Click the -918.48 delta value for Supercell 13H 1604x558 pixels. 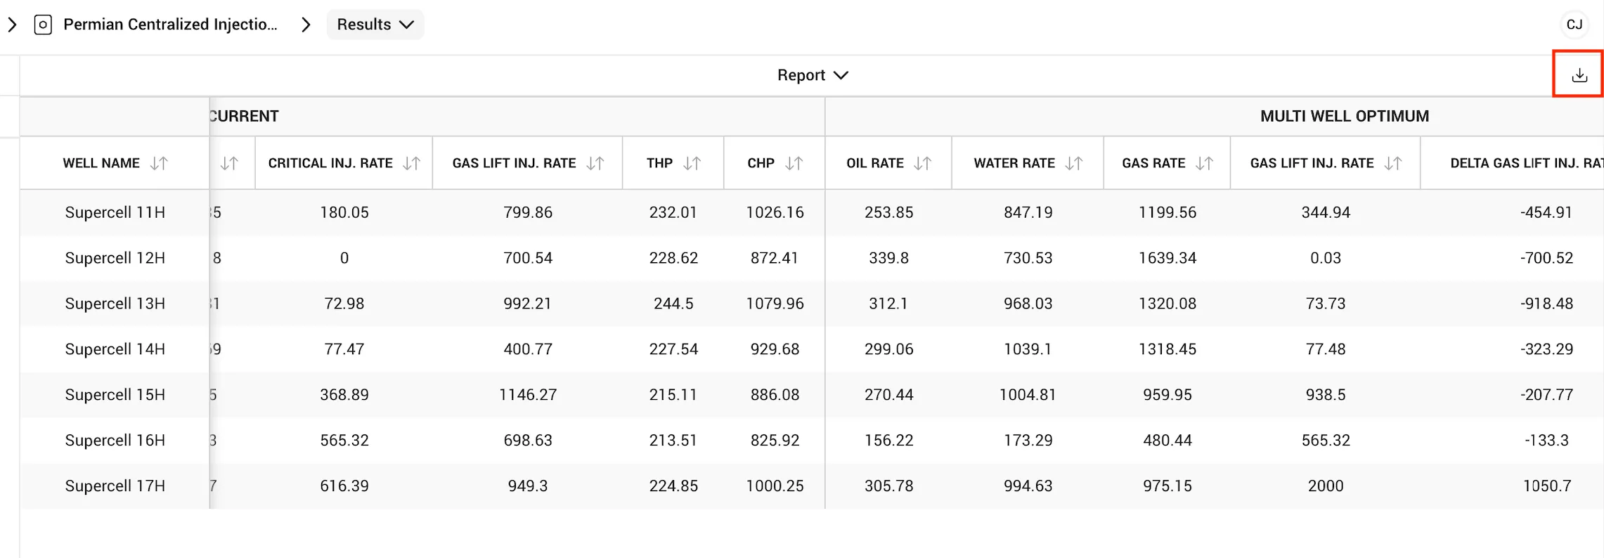[1547, 304]
